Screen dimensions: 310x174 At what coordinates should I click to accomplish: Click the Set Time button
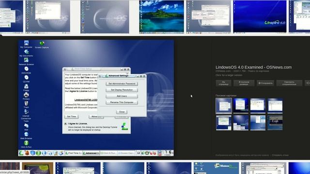pyautogui.click(x=71, y=116)
